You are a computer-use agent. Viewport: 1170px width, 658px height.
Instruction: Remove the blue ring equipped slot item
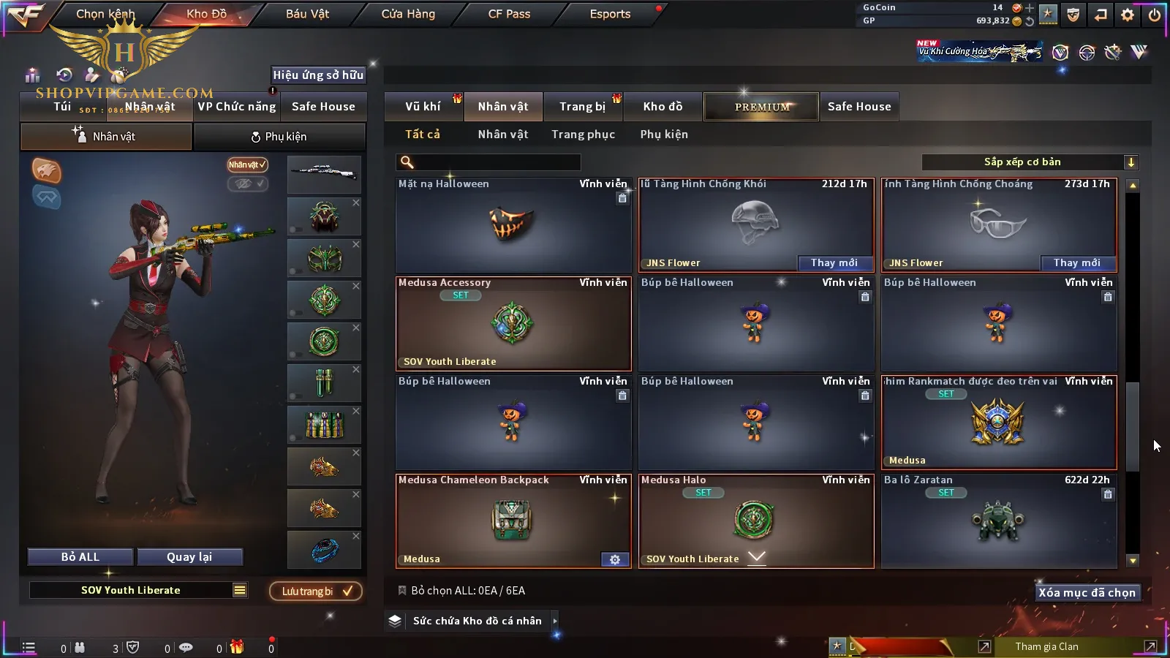(356, 536)
